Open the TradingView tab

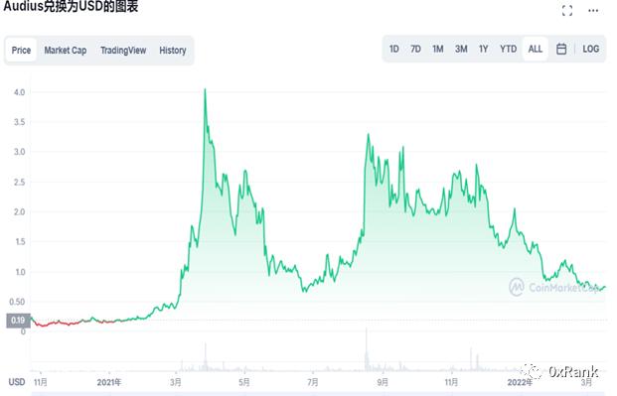click(x=123, y=50)
